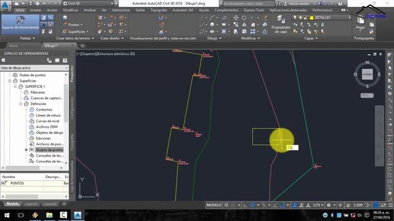Click the Superficies creation icon
Image resolution: width=394 pixels, height=221 pixels.
(65, 31)
